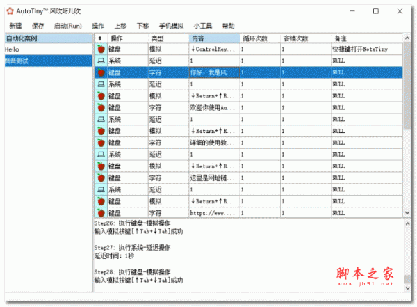This screenshot has width=417, height=307.
Task: Click the step table scrollbar thumb
Action: click(x=407, y=86)
